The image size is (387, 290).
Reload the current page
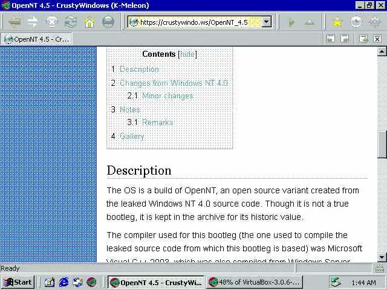click(71, 22)
